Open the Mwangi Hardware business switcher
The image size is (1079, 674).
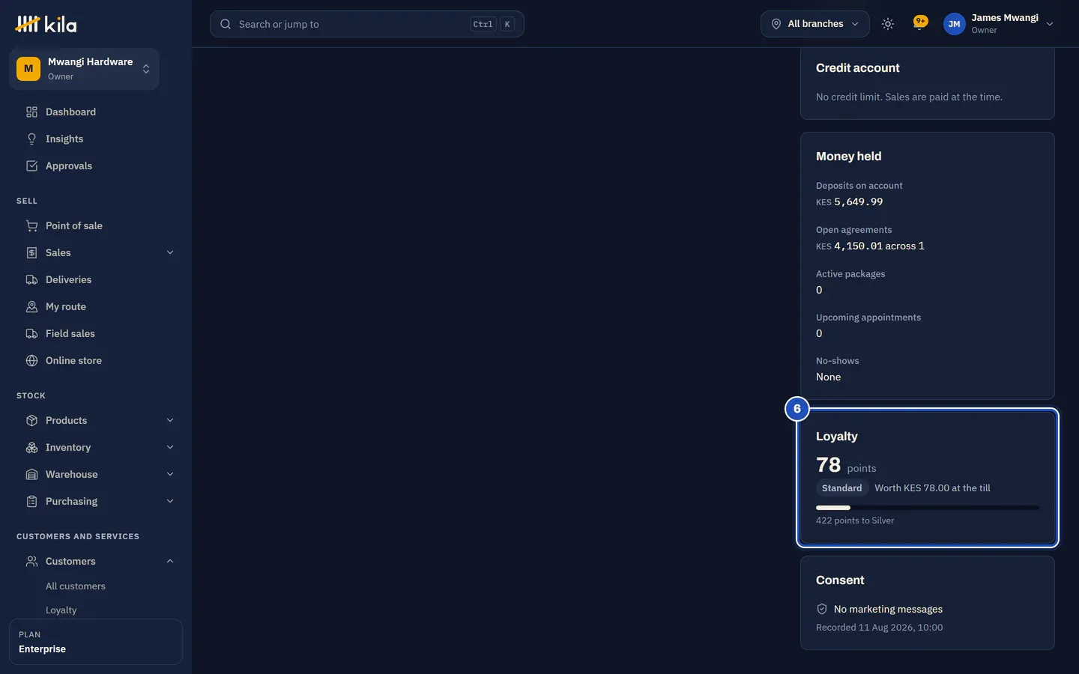[x=84, y=69]
